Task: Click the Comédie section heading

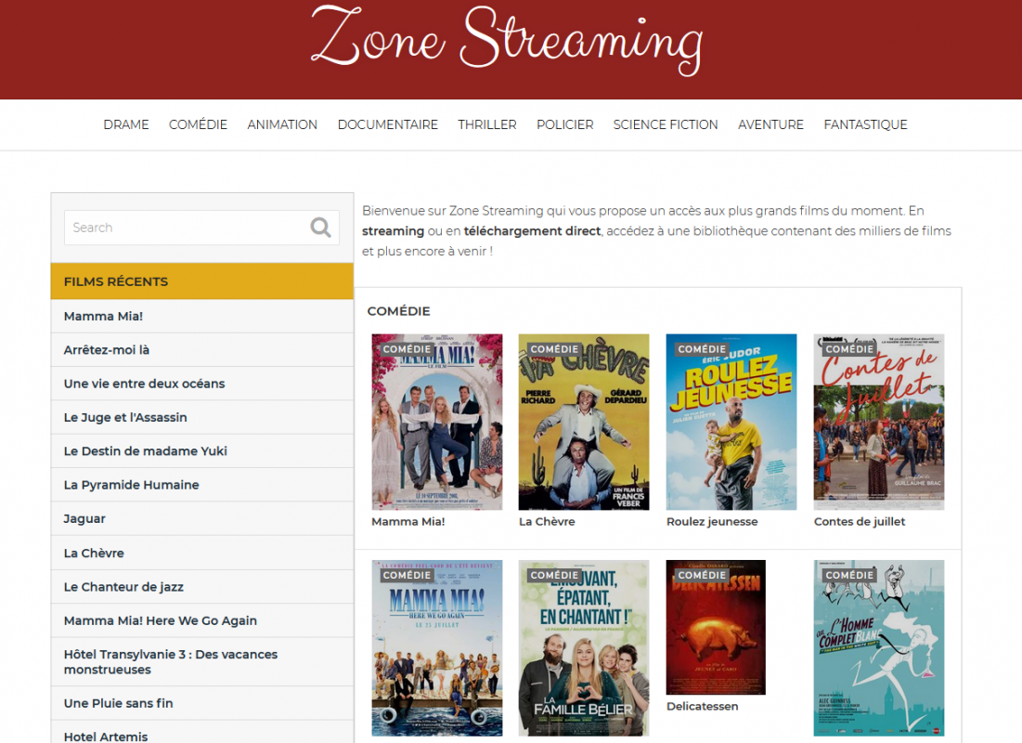Action: coord(398,311)
